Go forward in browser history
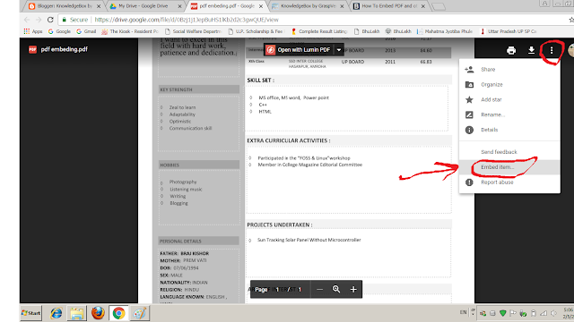This screenshot has width=574, height=322. click(39, 20)
